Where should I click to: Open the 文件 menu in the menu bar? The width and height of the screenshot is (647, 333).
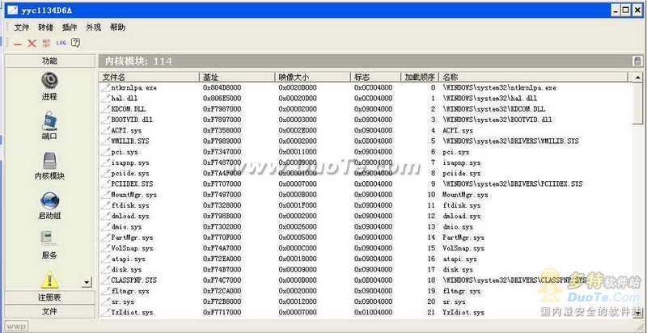21,27
